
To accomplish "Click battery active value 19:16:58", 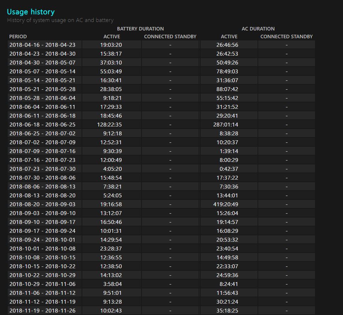I will (x=111, y=204).
